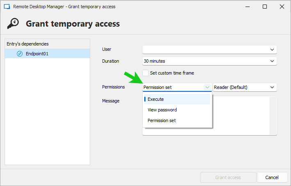Click the Entry's dependencies header

coord(28,44)
